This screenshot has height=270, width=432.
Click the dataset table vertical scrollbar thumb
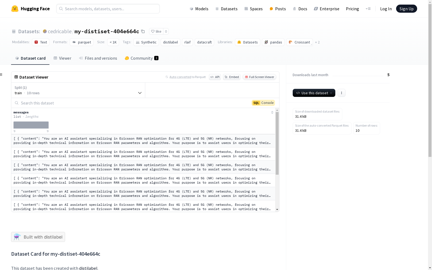point(277,143)
